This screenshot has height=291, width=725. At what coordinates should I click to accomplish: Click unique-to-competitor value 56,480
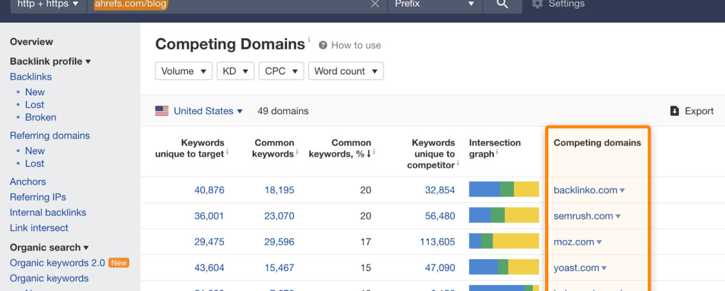[x=440, y=216]
